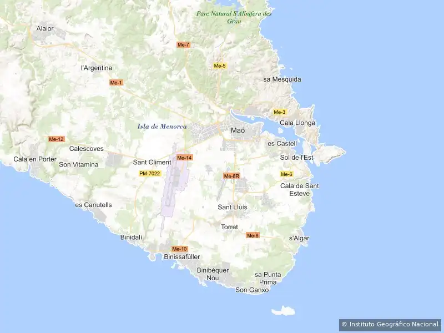This screenshot has width=444, height=333.
Task: Click the Binidalí label
Action: [x=131, y=238]
